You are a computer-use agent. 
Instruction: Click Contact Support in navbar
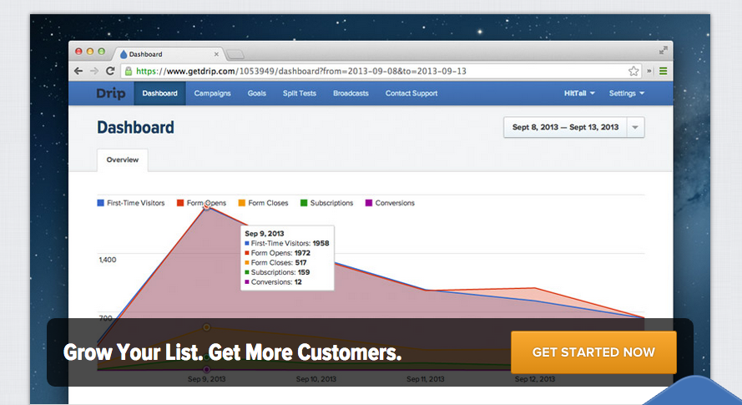point(411,94)
